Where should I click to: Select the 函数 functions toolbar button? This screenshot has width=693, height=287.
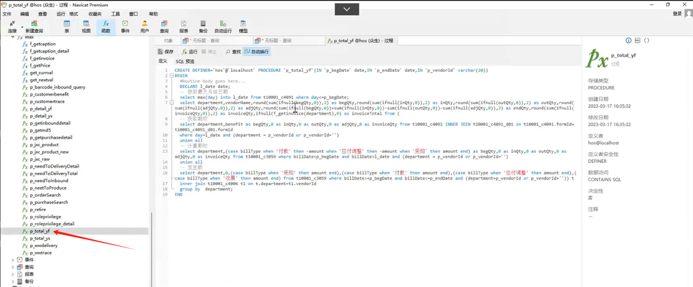tap(106, 26)
